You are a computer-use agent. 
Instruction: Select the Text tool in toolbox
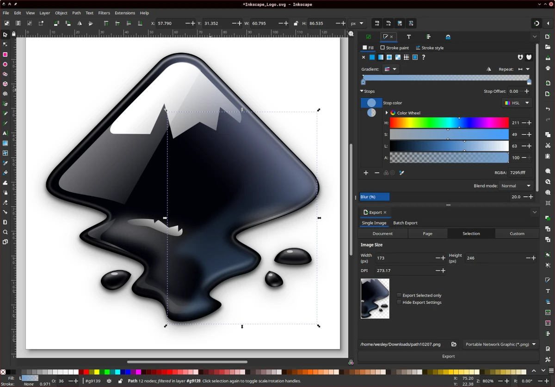pyautogui.click(x=5, y=133)
